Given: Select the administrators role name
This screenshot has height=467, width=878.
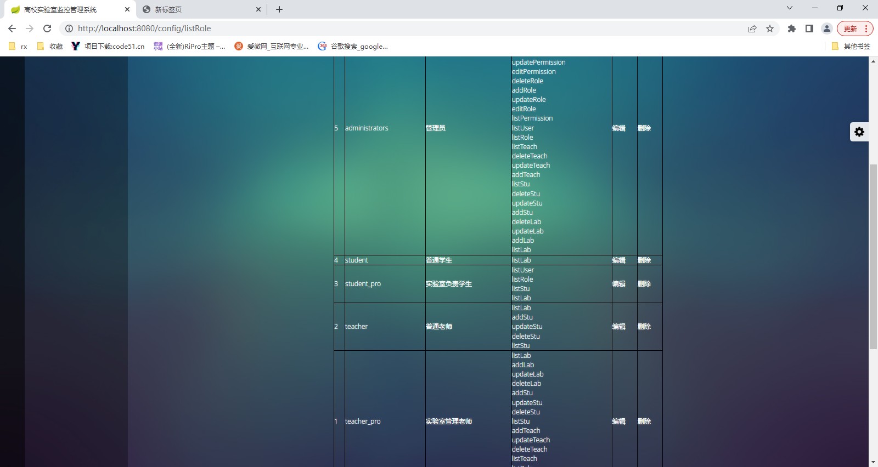Looking at the screenshot, I should click(x=367, y=128).
